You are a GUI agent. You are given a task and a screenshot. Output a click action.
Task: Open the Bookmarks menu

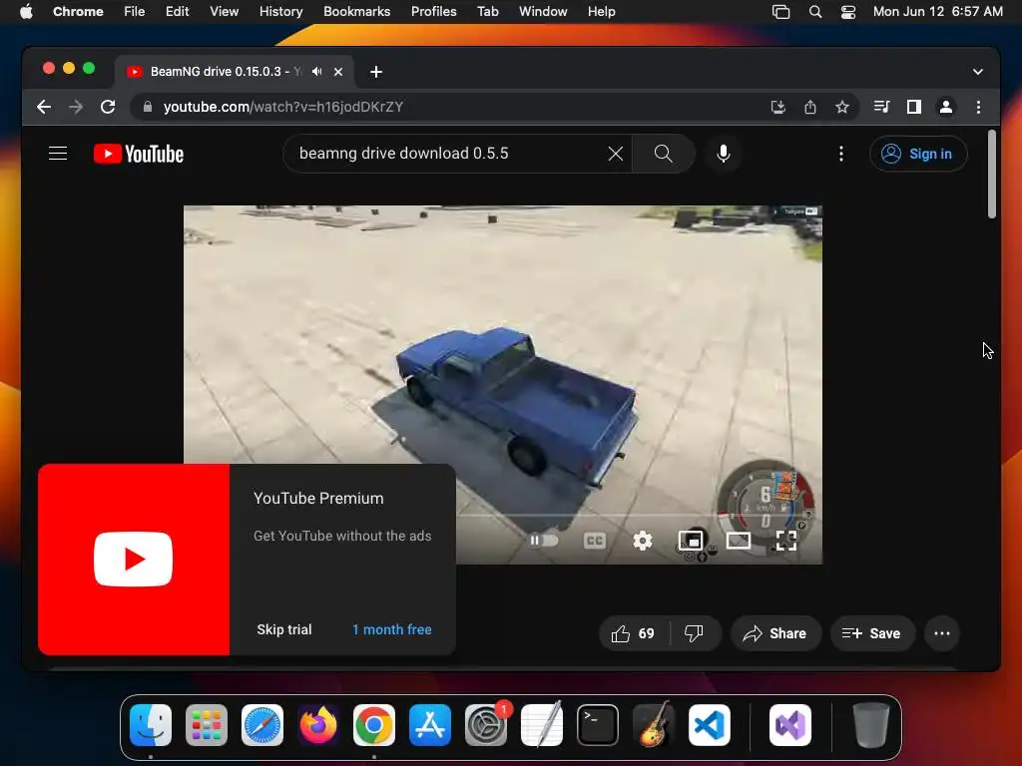[x=356, y=12]
